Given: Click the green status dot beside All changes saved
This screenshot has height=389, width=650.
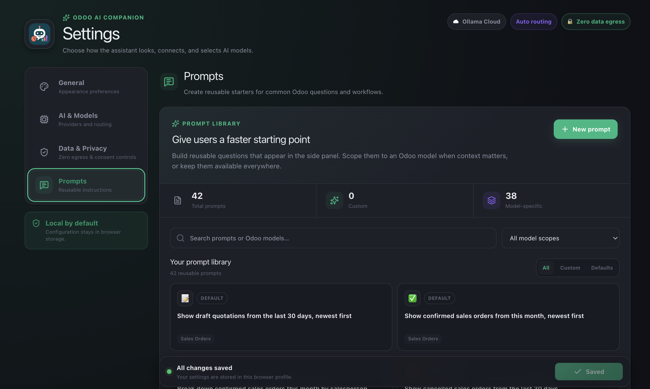Looking at the screenshot, I should coord(169,371).
